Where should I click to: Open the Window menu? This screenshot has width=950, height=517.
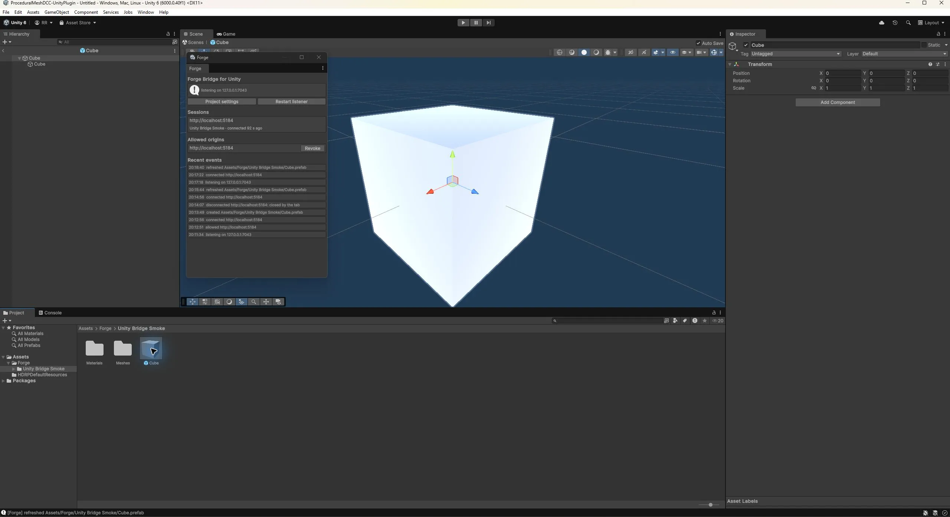tap(145, 12)
